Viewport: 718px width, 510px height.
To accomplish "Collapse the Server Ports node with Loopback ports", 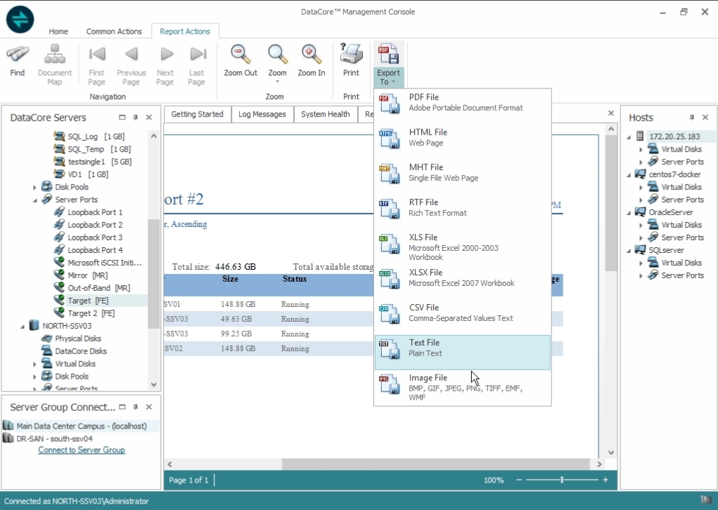I will tap(34, 200).
